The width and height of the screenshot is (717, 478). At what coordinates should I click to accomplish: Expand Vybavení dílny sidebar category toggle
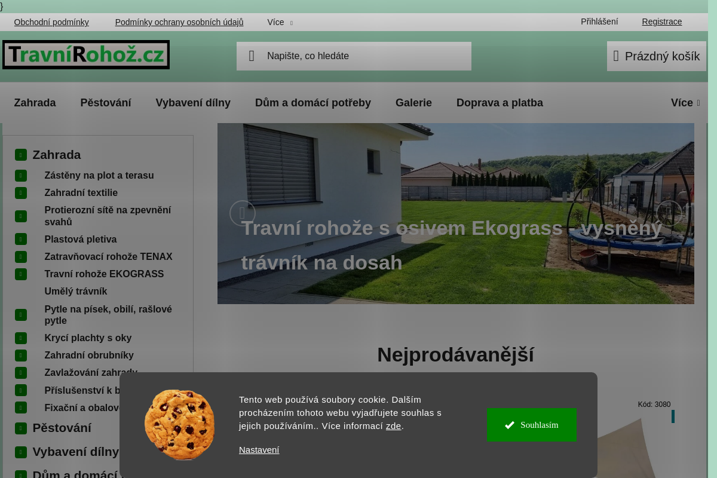pyautogui.click(x=21, y=452)
